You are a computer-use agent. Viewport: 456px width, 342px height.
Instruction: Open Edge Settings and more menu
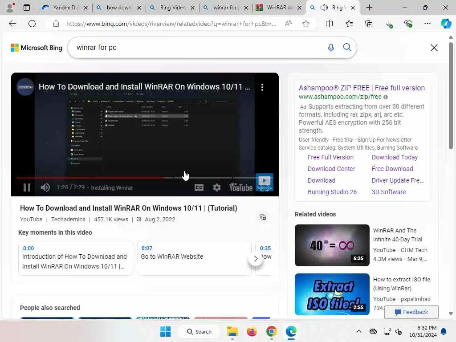tap(427, 24)
